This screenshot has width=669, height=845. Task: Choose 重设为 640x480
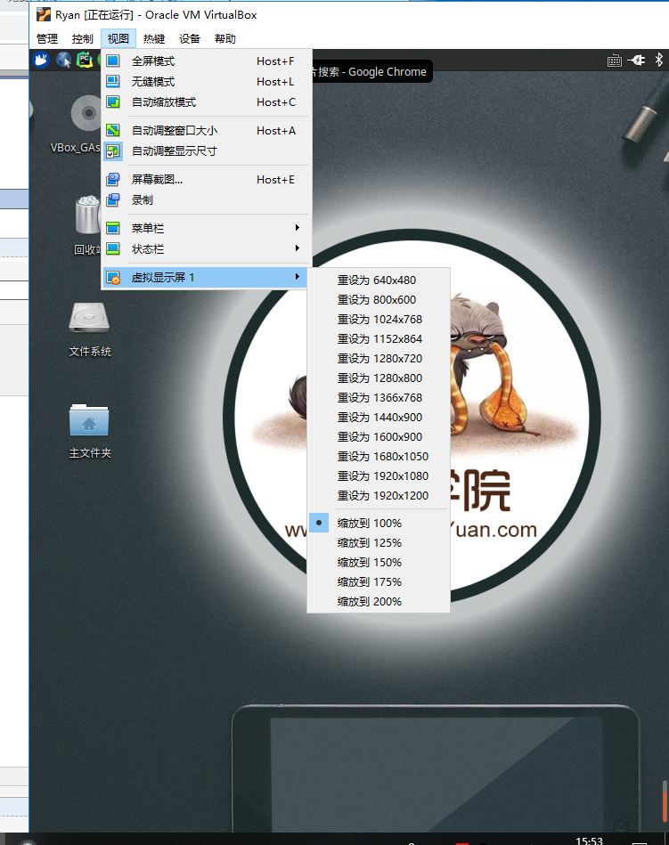(x=379, y=280)
